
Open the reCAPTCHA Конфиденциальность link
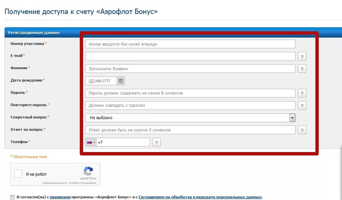(55, 183)
